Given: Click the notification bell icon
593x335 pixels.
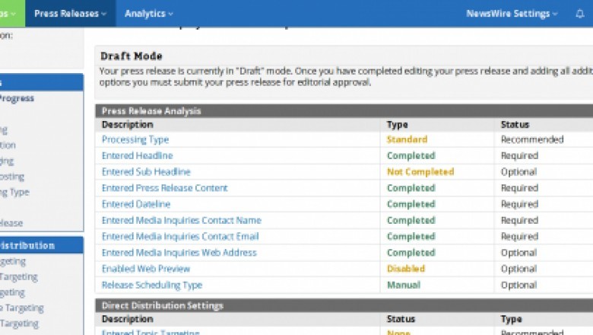Looking at the screenshot, I should (579, 14).
